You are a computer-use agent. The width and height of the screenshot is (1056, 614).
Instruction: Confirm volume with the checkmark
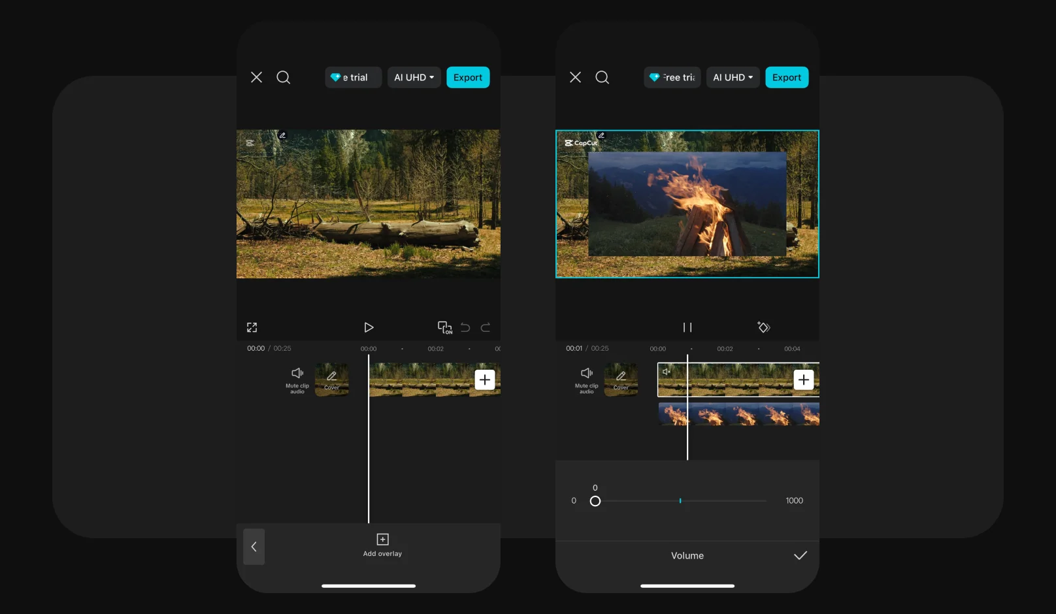[x=800, y=555]
